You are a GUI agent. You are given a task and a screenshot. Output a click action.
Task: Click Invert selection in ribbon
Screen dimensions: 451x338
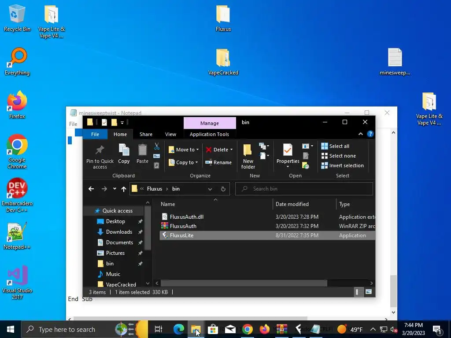click(343, 165)
